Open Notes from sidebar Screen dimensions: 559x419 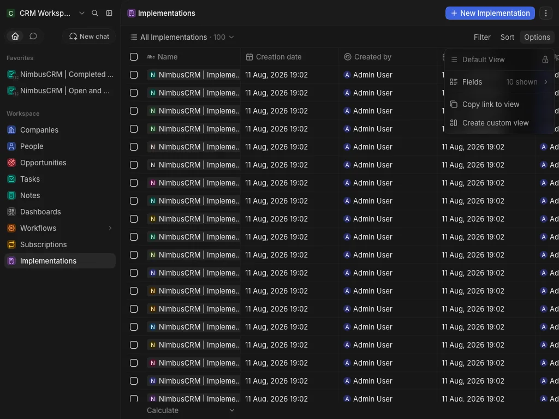pos(60,196)
